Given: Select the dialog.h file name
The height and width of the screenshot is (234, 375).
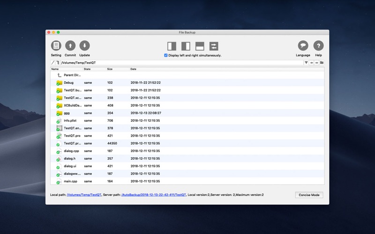Looking at the screenshot, I should 69,158.
